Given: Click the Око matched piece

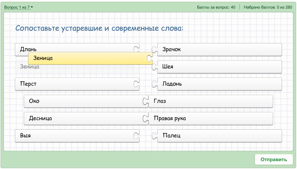Looking at the screenshot, I should tap(86, 101).
